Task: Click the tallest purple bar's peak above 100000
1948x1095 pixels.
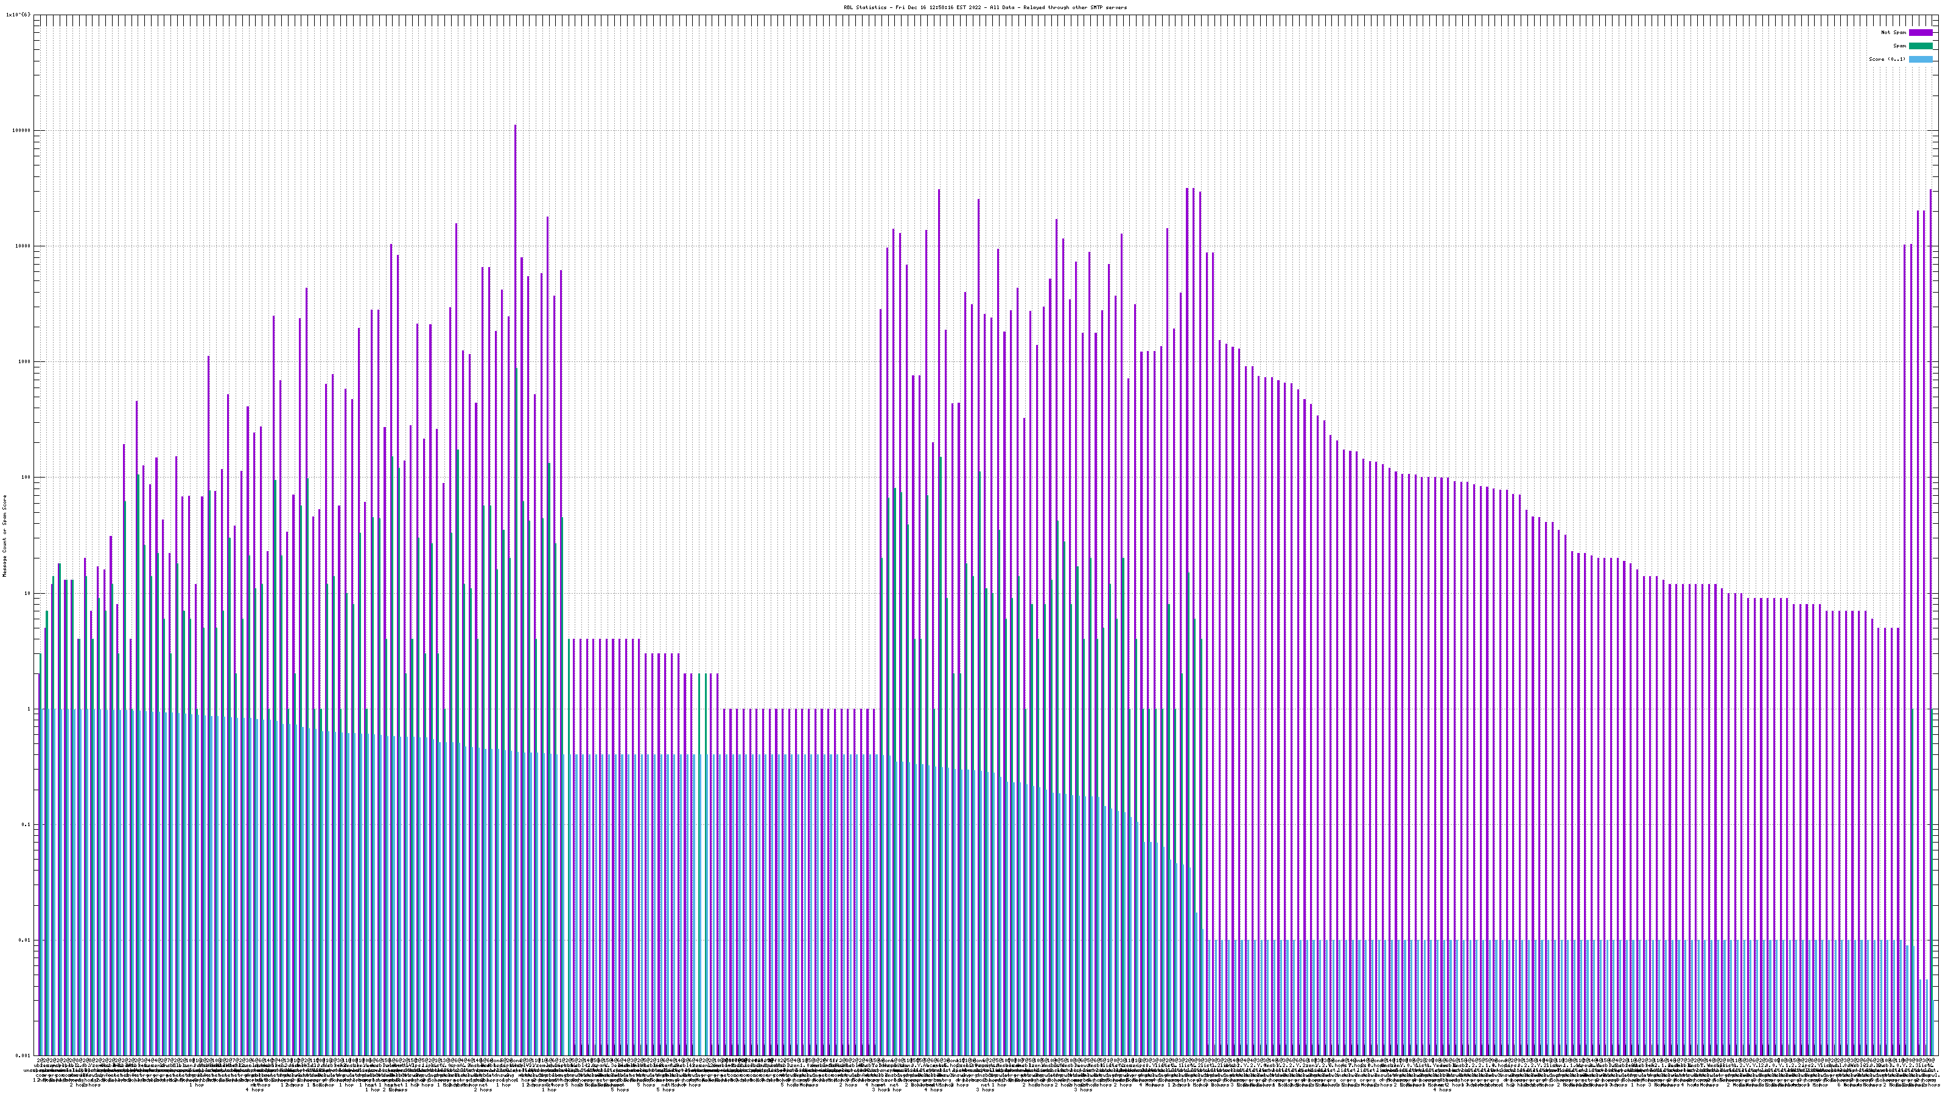Action: (515, 127)
